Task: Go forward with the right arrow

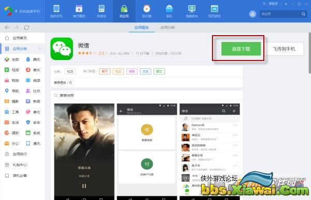Action: pyautogui.click(x=16, y=27)
